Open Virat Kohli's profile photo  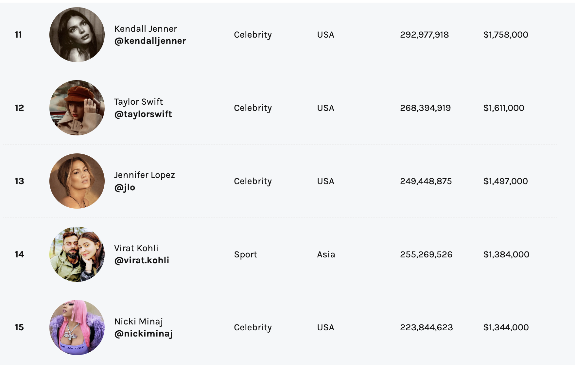point(77,254)
